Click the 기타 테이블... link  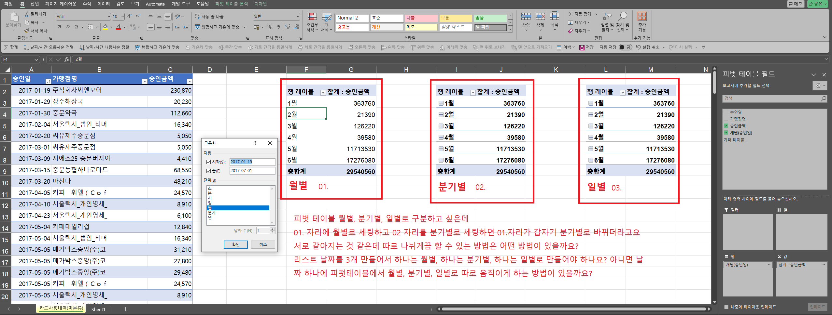point(735,140)
